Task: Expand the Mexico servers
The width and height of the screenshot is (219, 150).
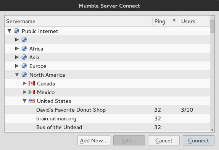Action: pyautogui.click(x=24, y=92)
